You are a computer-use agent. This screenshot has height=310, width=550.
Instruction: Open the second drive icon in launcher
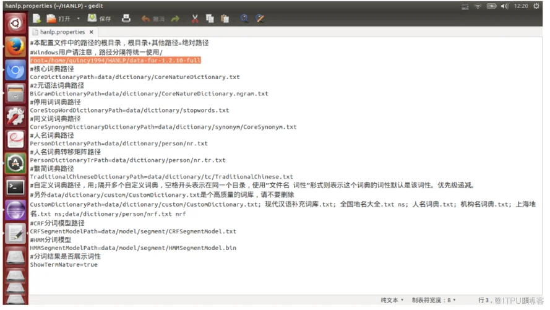[15, 275]
